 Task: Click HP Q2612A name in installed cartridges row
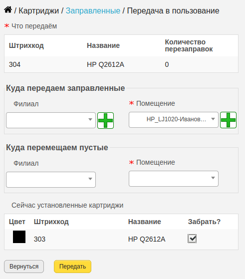coord(147,239)
